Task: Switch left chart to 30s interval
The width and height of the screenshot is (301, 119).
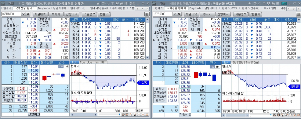Action: click(89, 62)
